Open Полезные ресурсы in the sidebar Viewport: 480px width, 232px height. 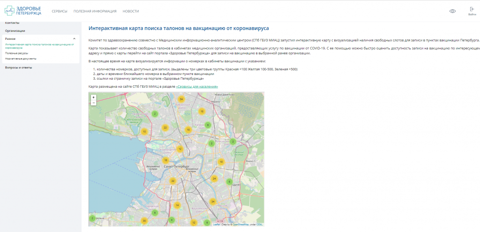pyautogui.click(x=16, y=53)
